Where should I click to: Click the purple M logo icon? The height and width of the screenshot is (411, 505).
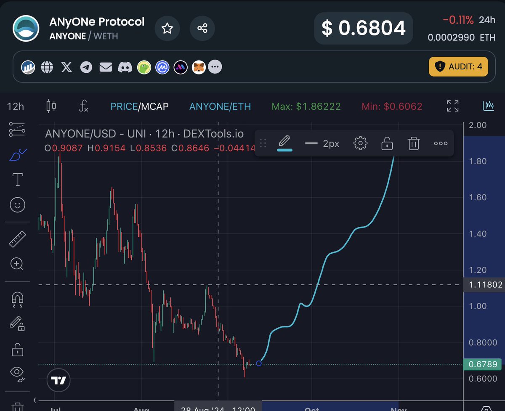[x=181, y=66]
